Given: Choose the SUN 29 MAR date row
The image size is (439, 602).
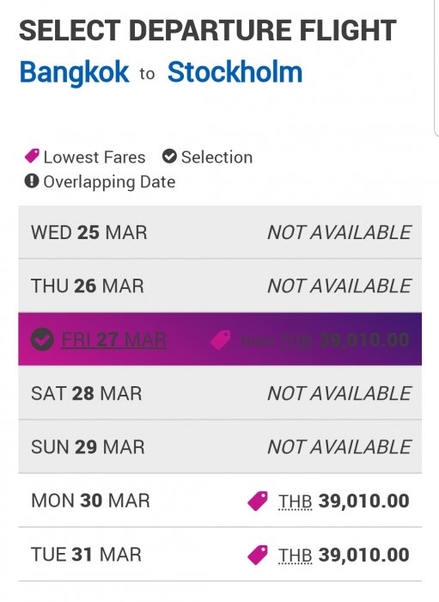Looking at the screenshot, I should pos(220,446).
